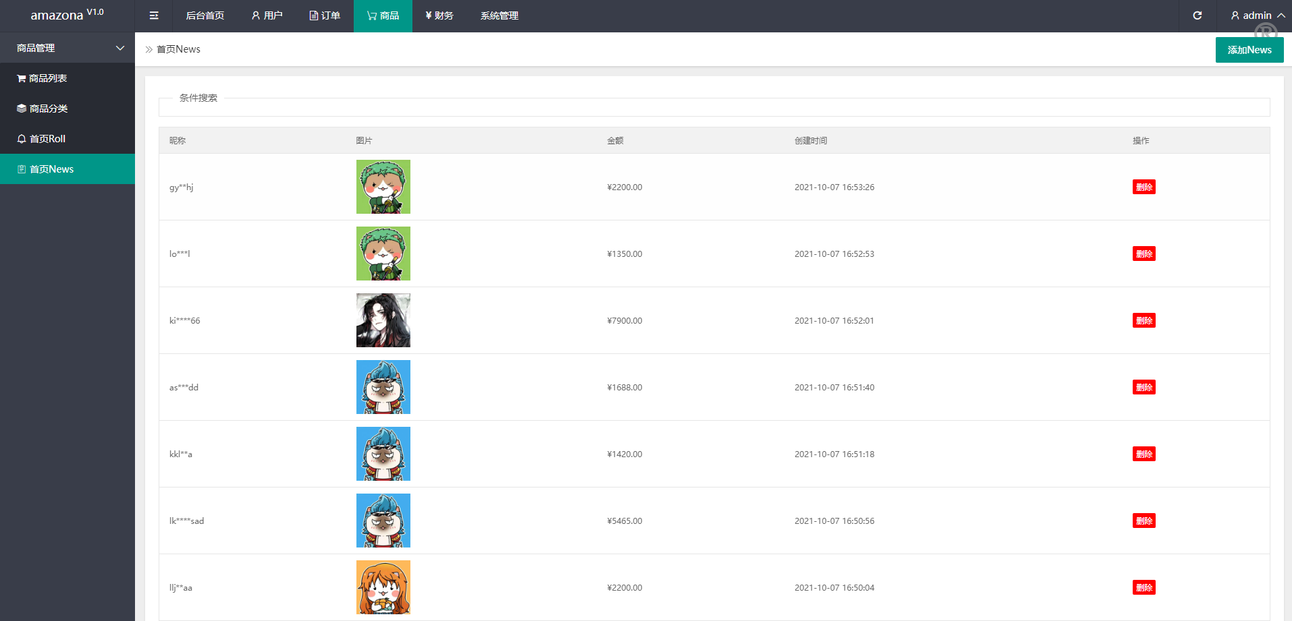Click the refresh icon in top bar
This screenshot has width=1292, height=621.
1197,16
